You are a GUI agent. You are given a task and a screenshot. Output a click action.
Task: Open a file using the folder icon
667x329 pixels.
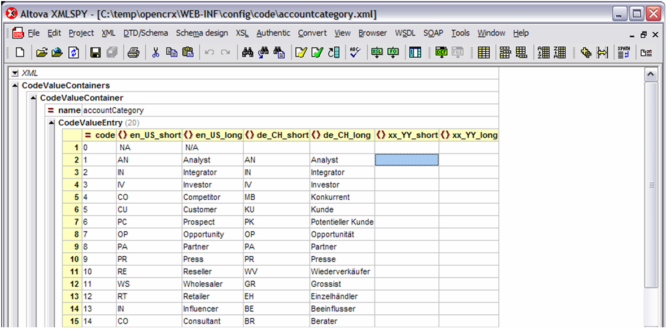tap(41, 52)
